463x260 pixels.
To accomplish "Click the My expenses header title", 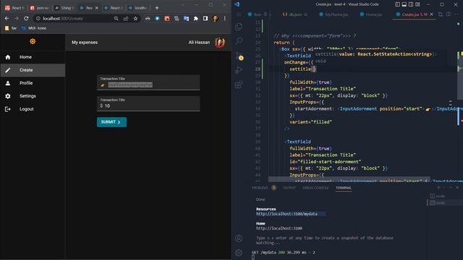I will 85,43.
